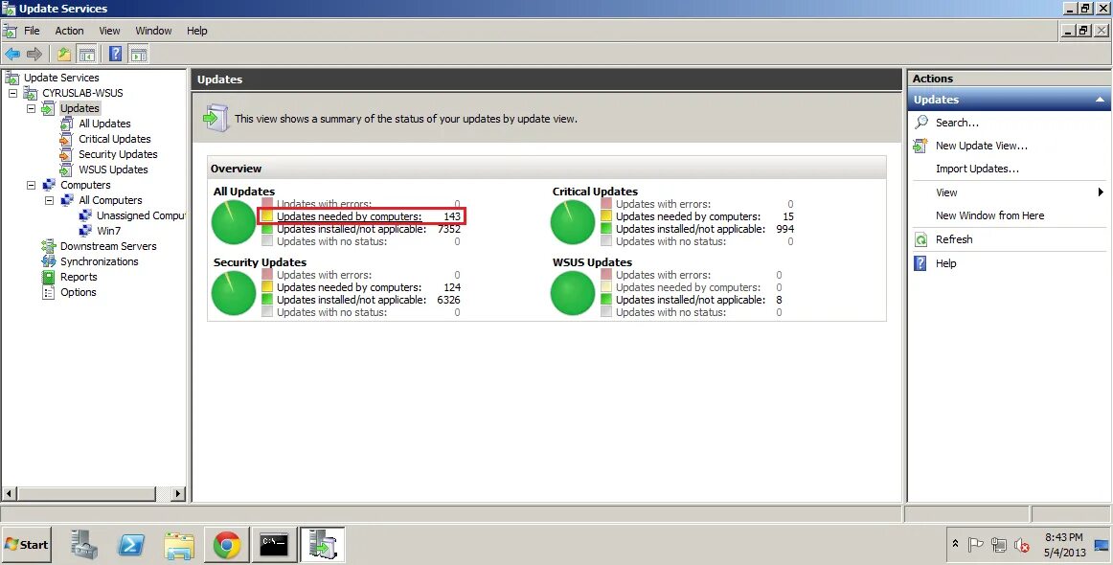Collapse the Computers tree node
Image resolution: width=1113 pixels, height=565 pixels.
click(32, 185)
